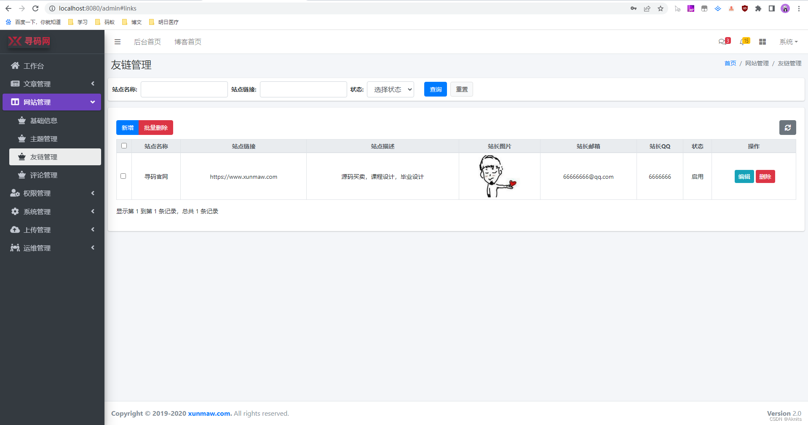This screenshot has width=808, height=425.
Task: Click the 首页 breadcrumb link
Action: [730, 63]
